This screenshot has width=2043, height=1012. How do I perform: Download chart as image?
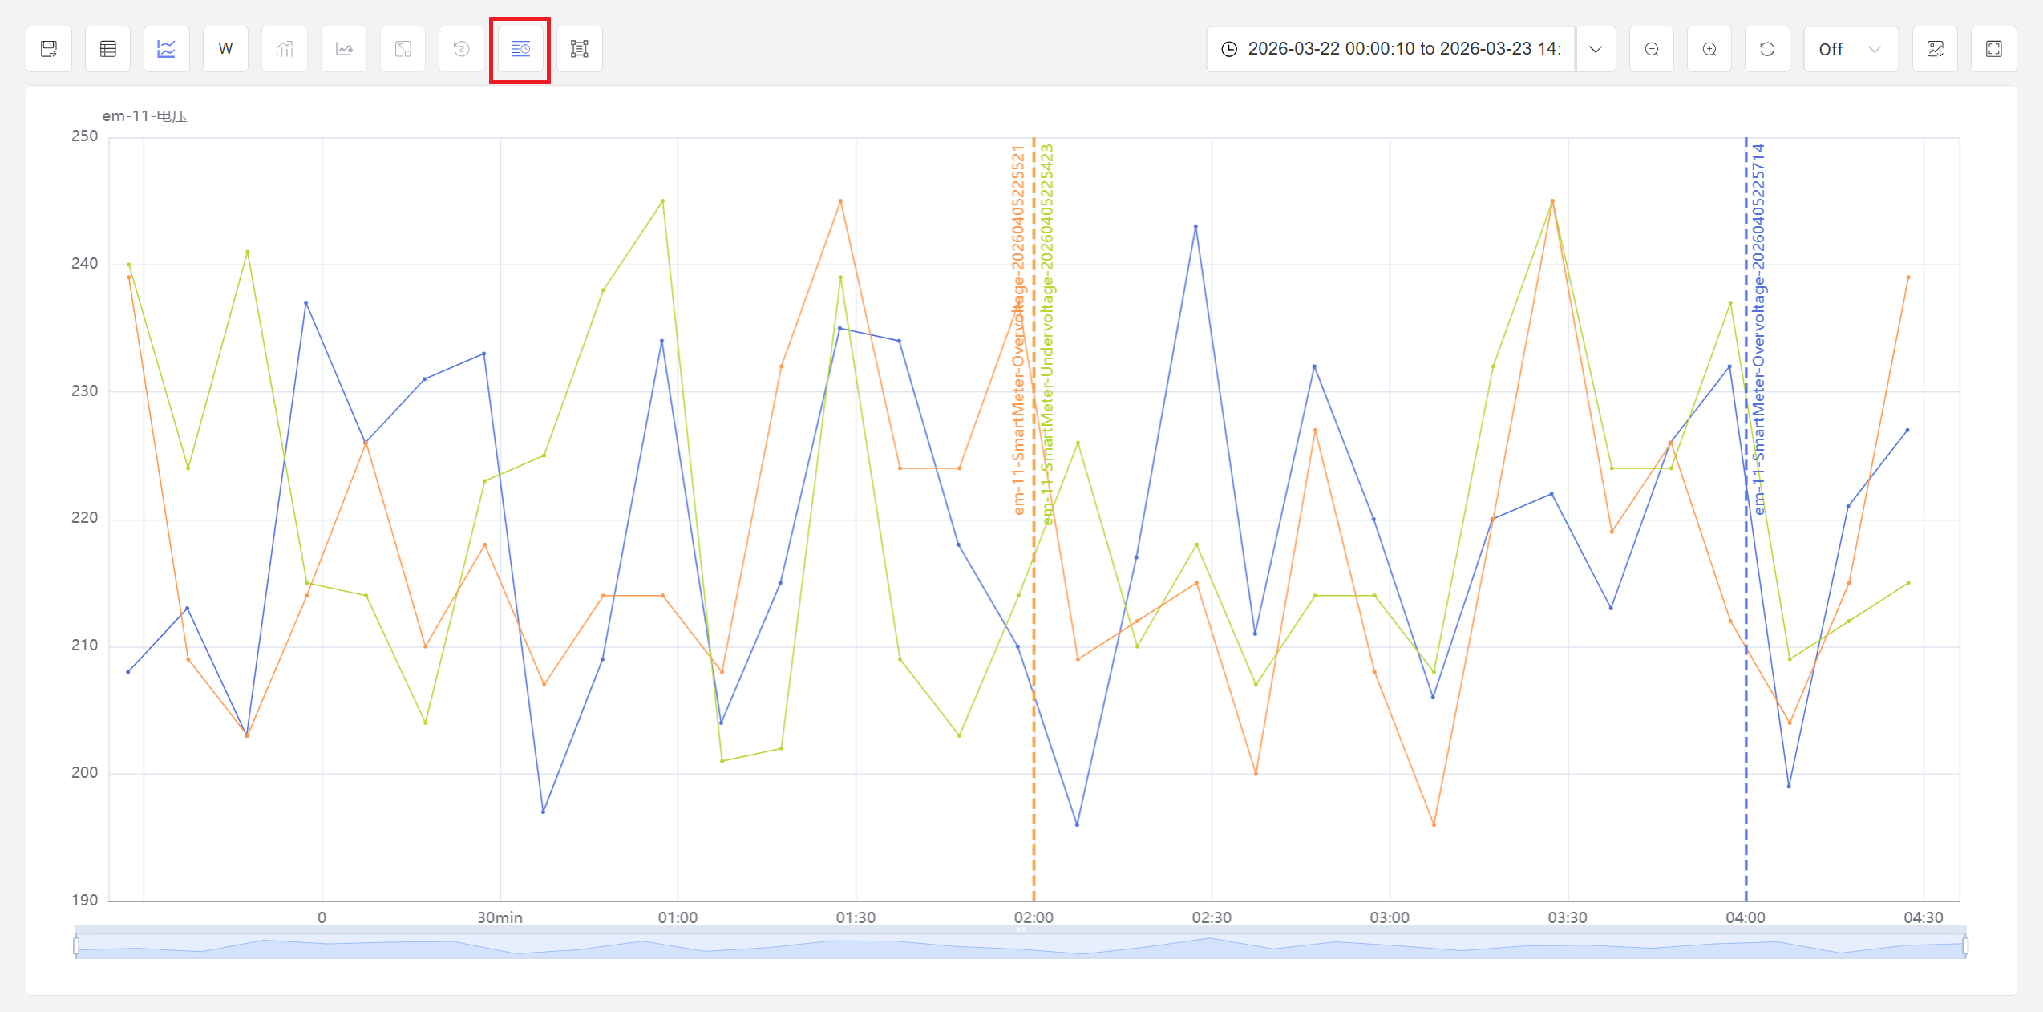(x=1936, y=49)
